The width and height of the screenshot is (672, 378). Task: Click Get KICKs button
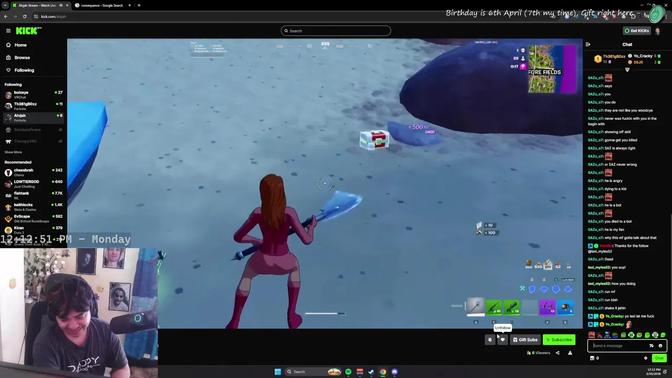pyautogui.click(x=637, y=31)
